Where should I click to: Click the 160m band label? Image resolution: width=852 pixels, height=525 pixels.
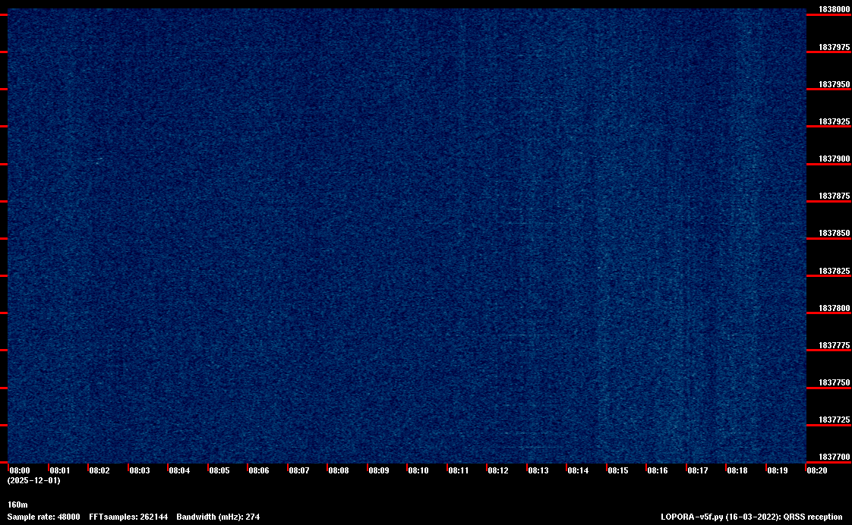click(x=17, y=505)
